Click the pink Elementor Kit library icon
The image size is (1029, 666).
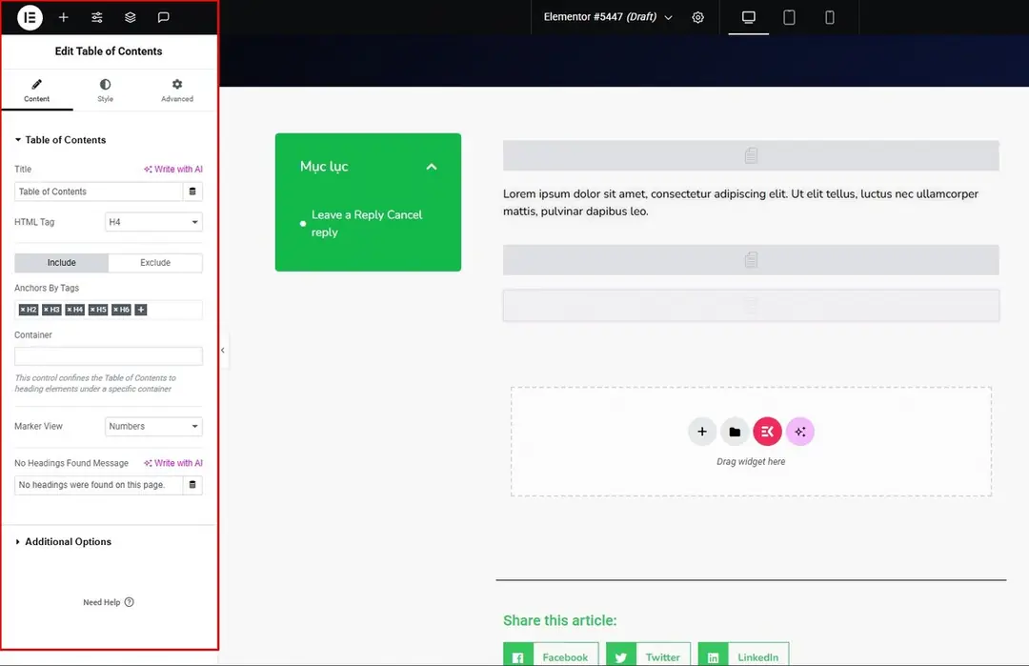pyautogui.click(x=767, y=431)
